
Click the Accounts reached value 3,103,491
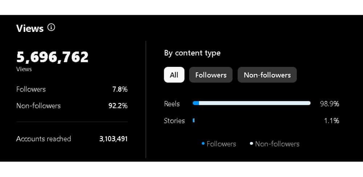(113, 139)
